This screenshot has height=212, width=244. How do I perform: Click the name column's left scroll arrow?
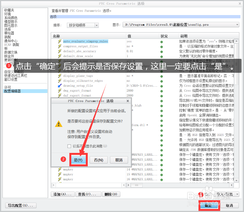(x=53, y=185)
